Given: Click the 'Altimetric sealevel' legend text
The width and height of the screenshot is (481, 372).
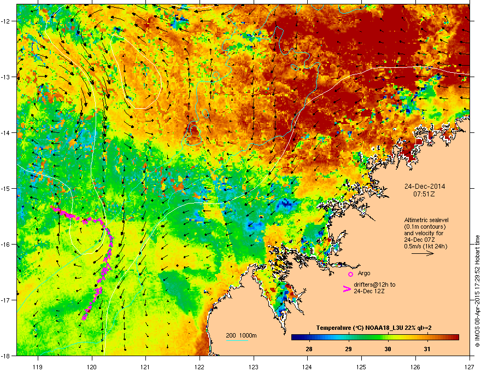Looking at the screenshot, I should pos(426,220).
